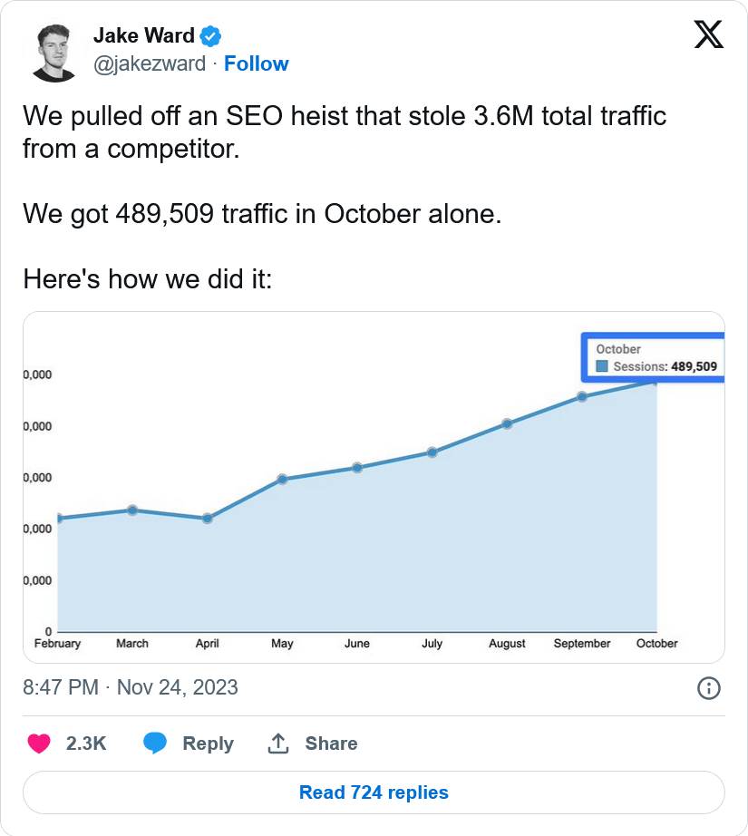Screen dimensions: 748x836
Task: Open the 8:47 PM Nov 24 timestamp
Action: (x=130, y=687)
